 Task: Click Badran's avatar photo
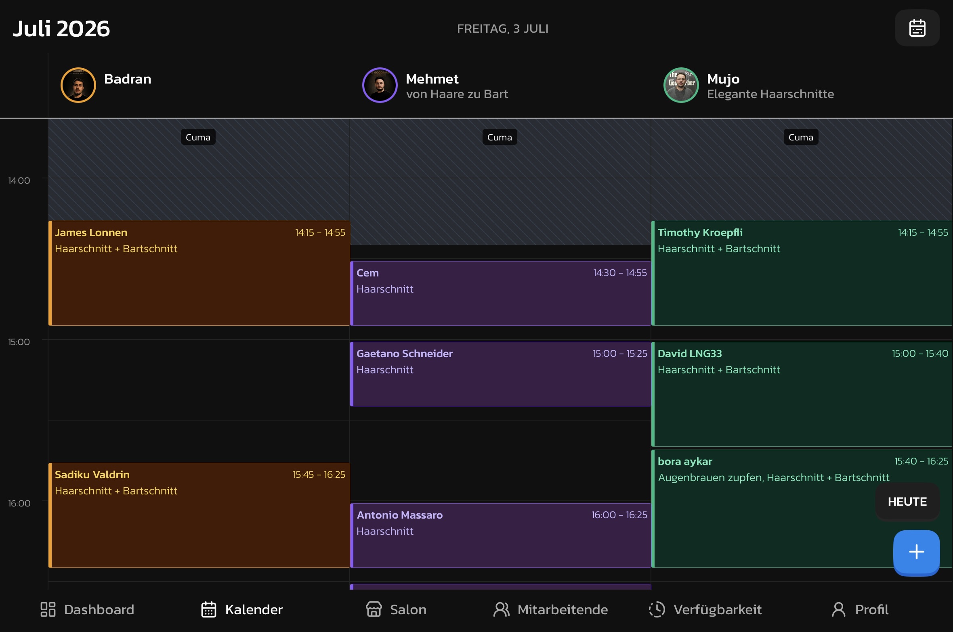tap(78, 85)
